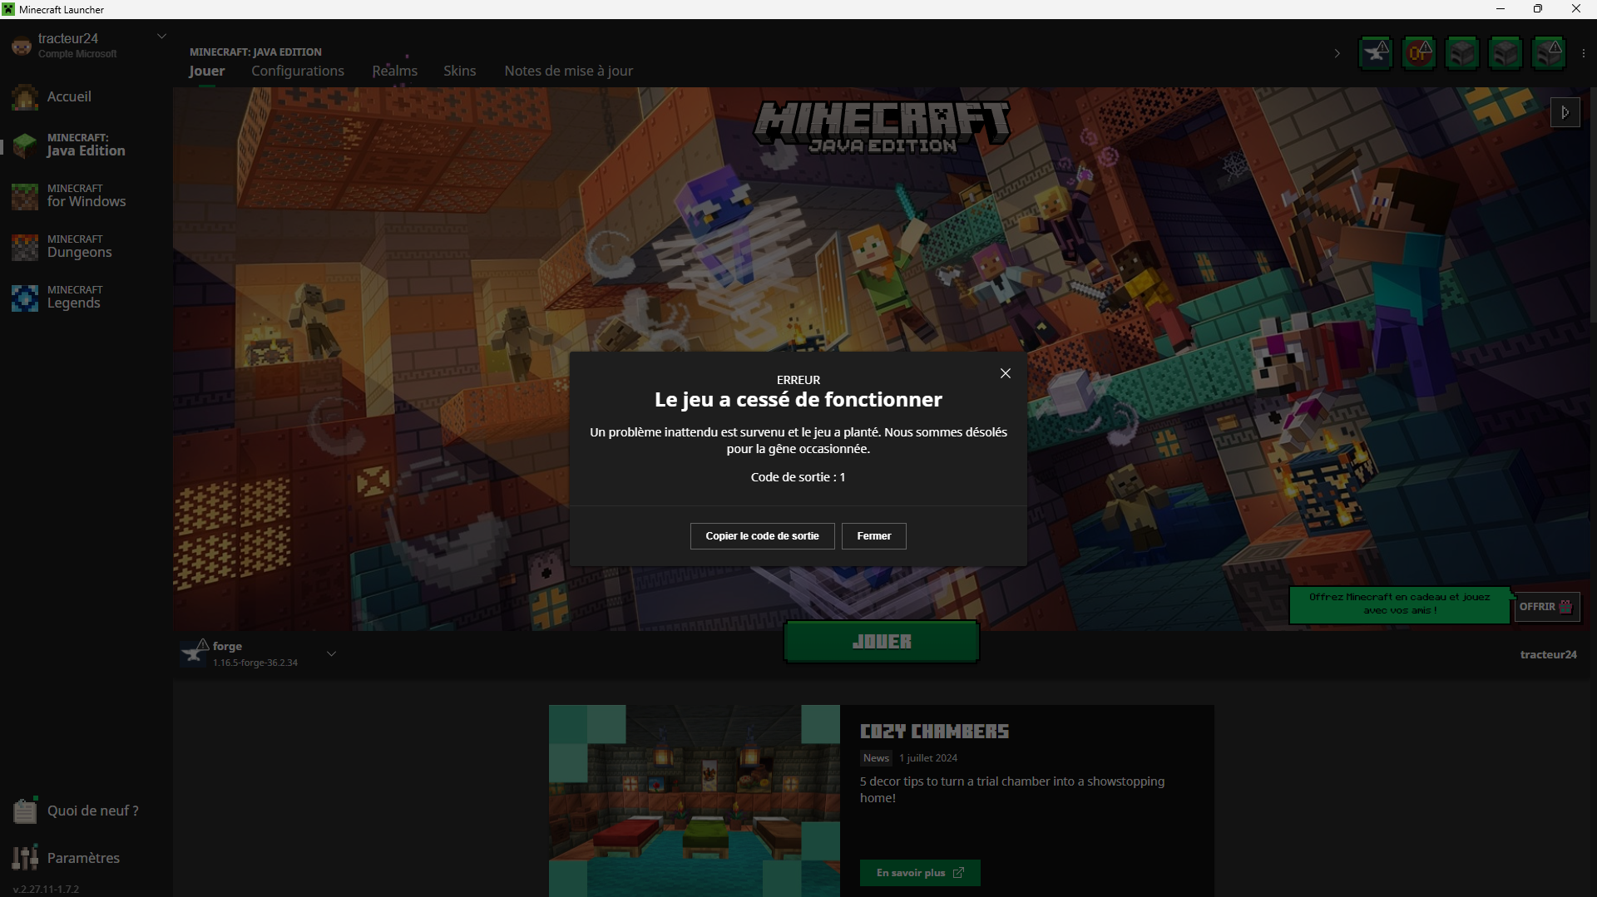The height and width of the screenshot is (897, 1597).
Task: Open Paramètres settings
Action: (x=67, y=858)
